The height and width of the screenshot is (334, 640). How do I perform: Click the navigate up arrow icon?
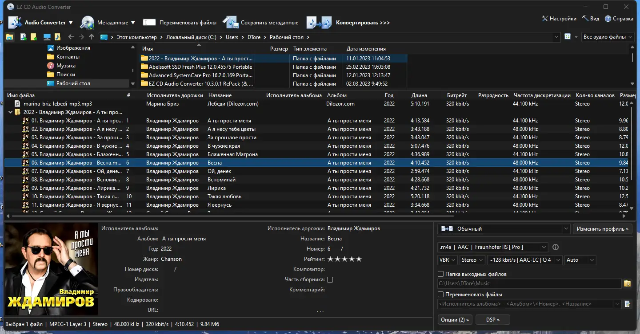92,37
